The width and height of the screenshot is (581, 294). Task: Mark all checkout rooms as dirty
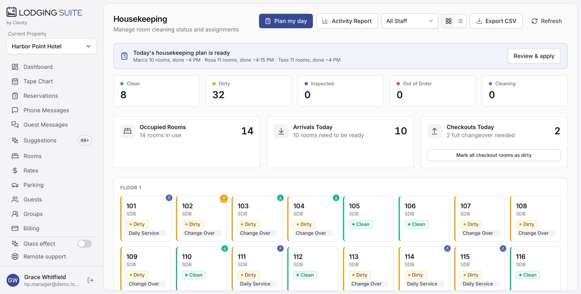494,155
